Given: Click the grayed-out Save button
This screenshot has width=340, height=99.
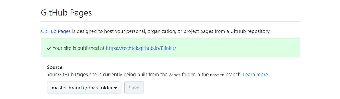Looking at the screenshot, I should click(x=134, y=88).
